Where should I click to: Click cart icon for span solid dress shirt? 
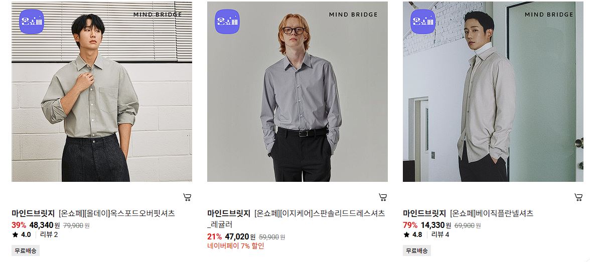383,197
